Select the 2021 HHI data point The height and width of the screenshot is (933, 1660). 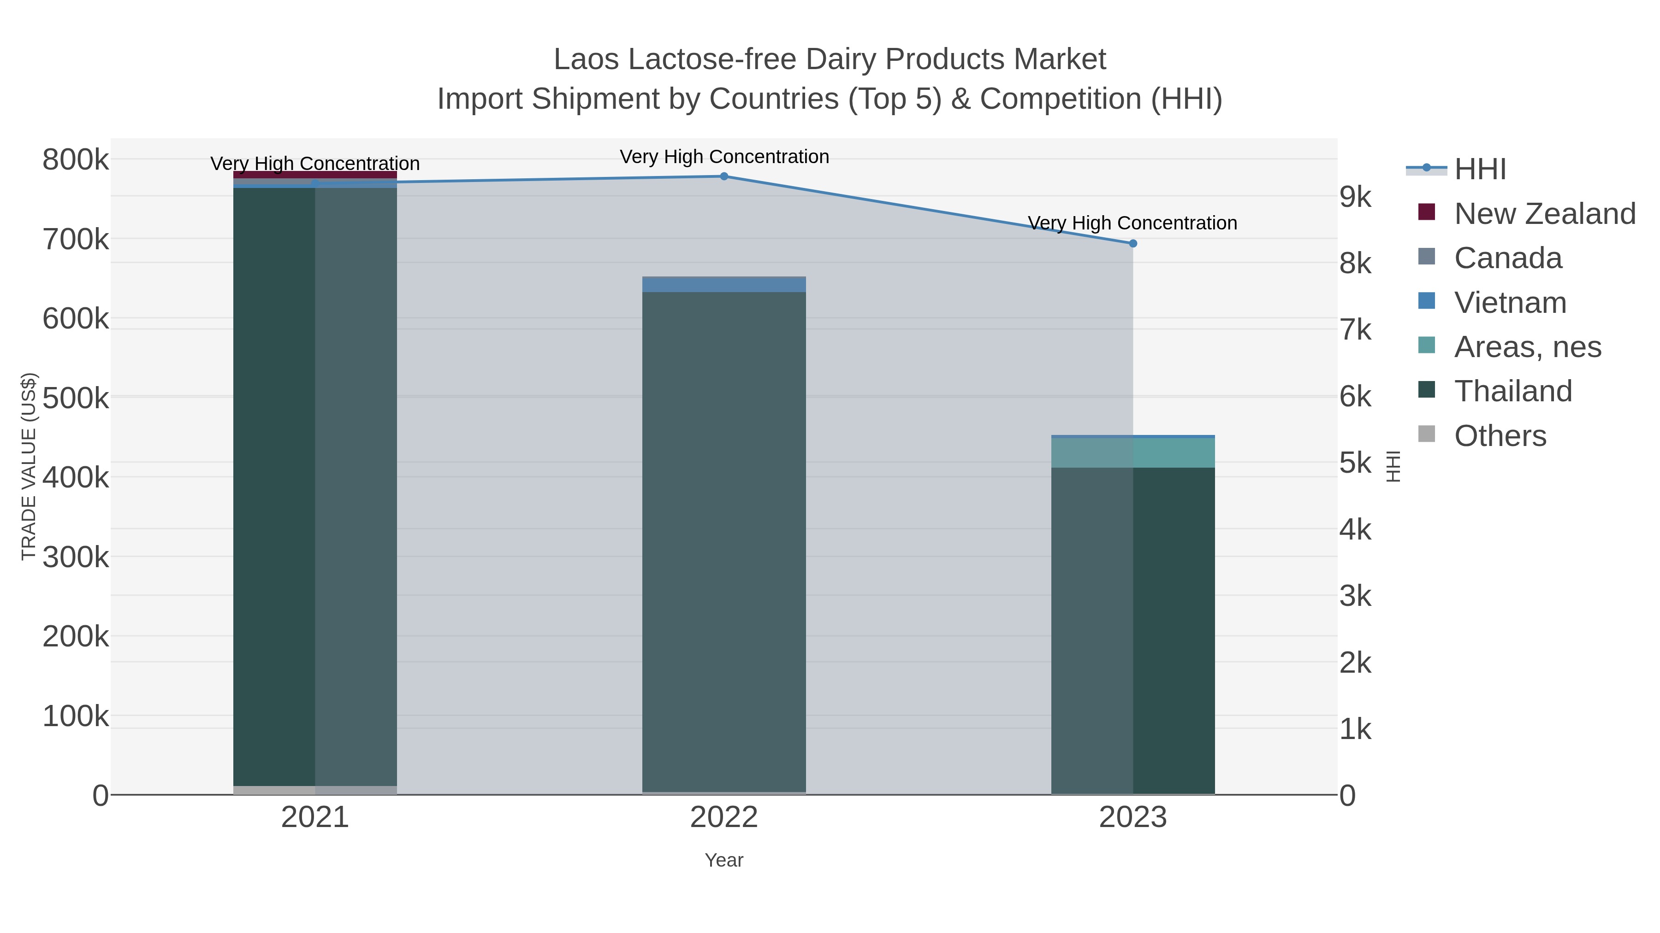tap(315, 183)
